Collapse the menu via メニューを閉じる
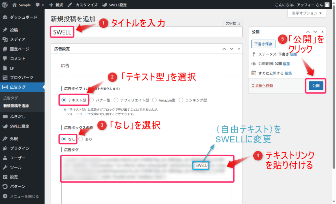 [x=21, y=196]
